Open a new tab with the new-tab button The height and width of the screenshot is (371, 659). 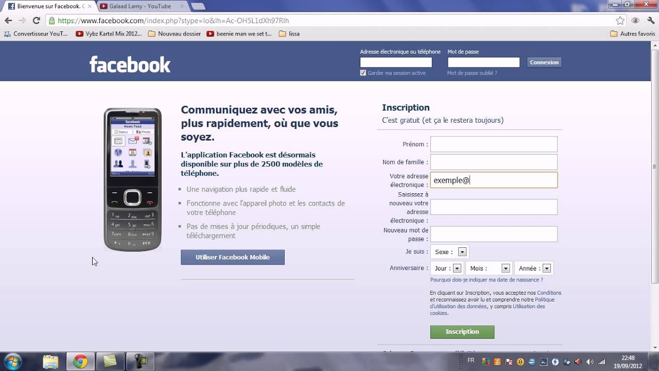coord(198,6)
